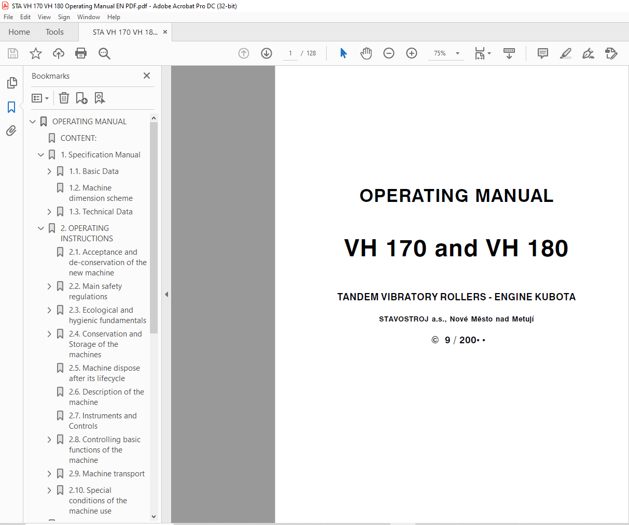Screen dimensions: 629x525
Task: Delete the selected bookmark using trash icon
Action: tap(63, 98)
